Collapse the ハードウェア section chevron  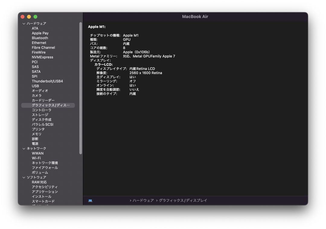point(24,24)
